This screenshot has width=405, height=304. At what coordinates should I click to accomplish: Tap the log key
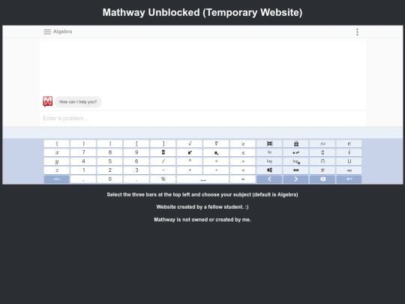[269, 161]
